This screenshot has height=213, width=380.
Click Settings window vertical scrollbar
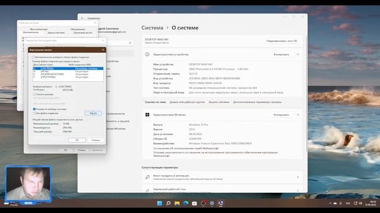click(307, 94)
